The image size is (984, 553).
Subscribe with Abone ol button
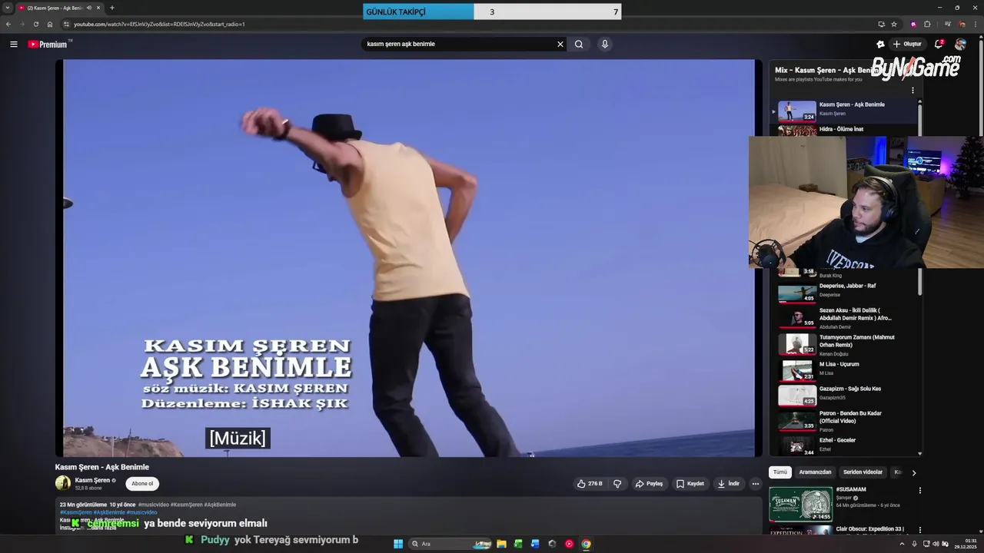pos(142,484)
